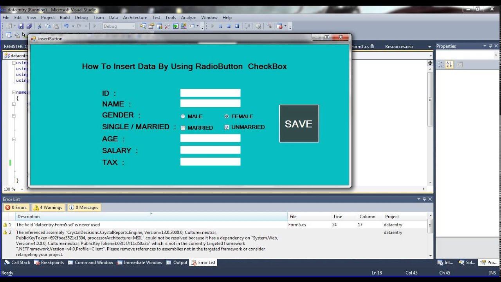
Task: Pin the Error List panel
Action: click(x=424, y=199)
